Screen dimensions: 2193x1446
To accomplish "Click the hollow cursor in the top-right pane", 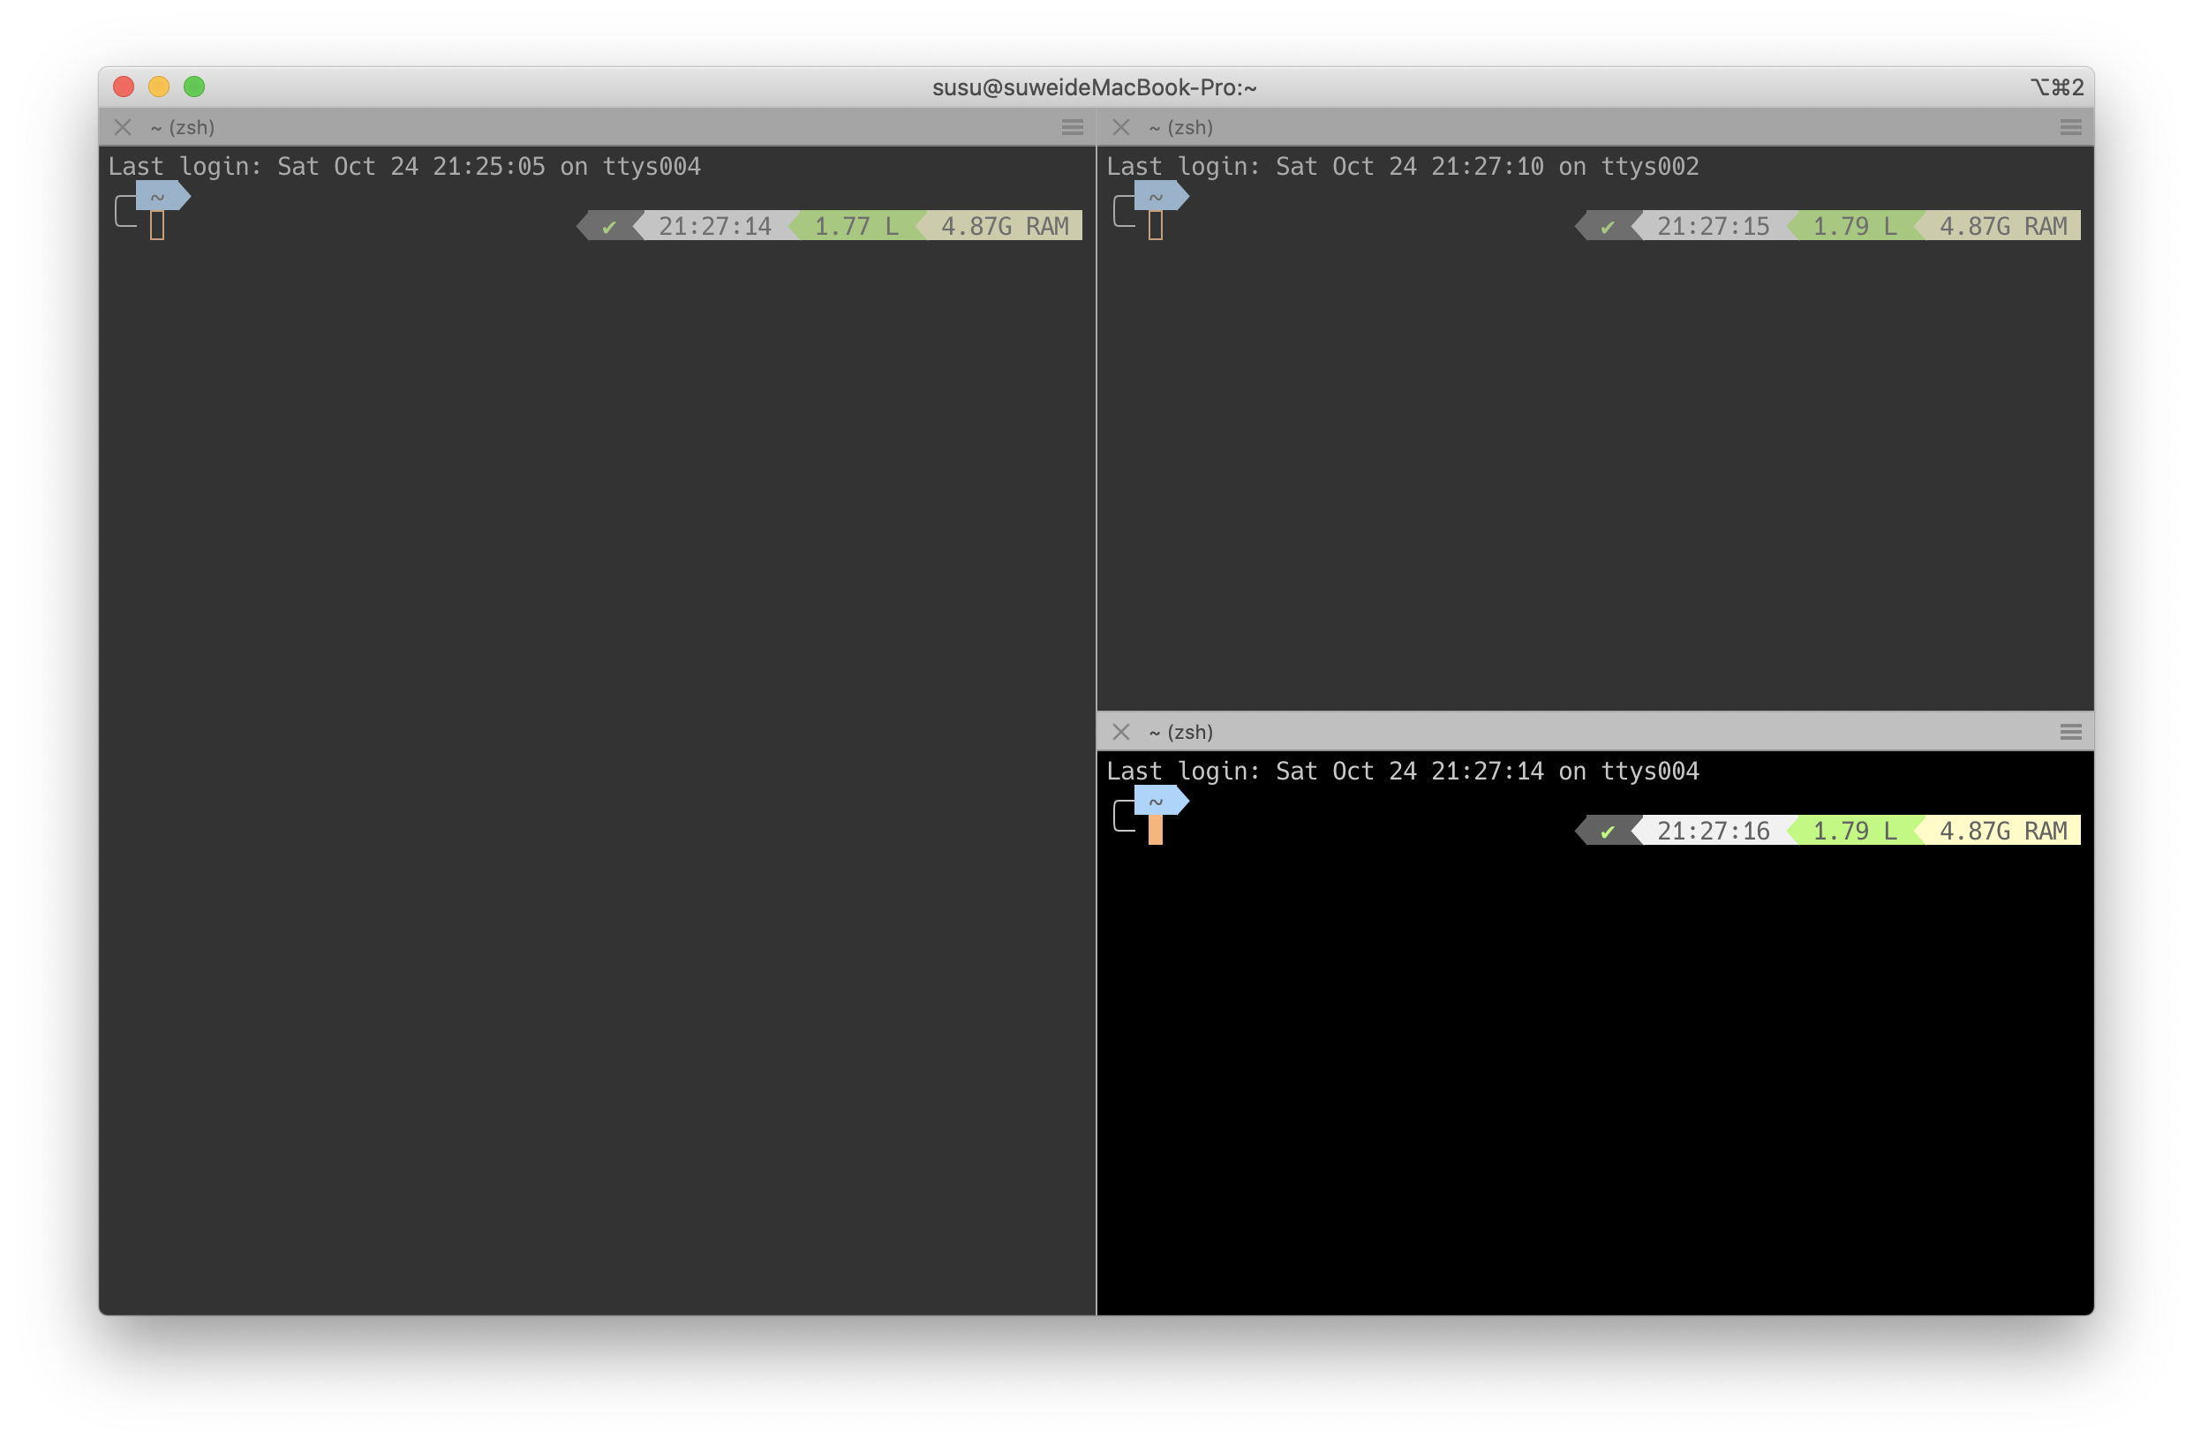I will [1155, 226].
